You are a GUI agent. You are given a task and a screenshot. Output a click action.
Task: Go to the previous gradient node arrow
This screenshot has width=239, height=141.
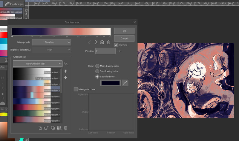pos(89,42)
